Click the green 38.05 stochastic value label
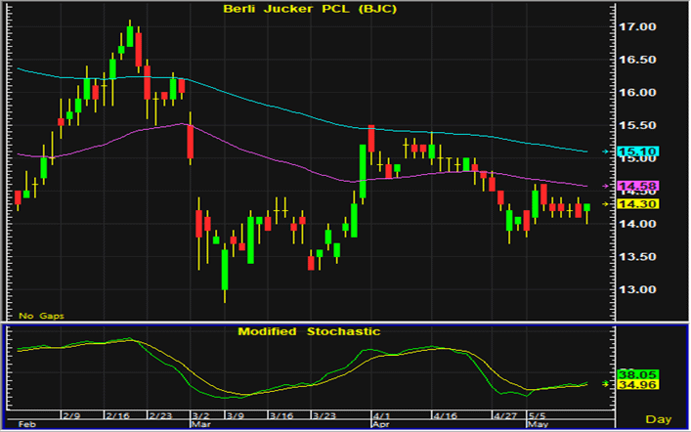The width and height of the screenshot is (691, 432). [638, 374]
